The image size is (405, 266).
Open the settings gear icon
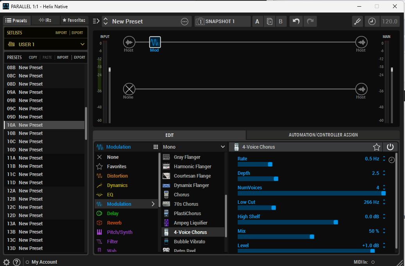pos(6,262)
